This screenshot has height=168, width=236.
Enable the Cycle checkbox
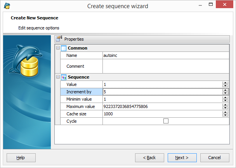click(166, 121)
